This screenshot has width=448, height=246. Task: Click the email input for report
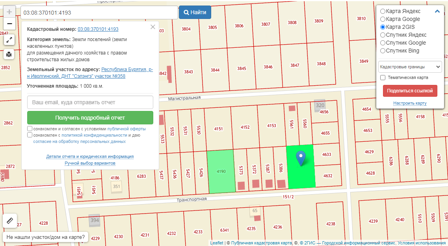90,102
